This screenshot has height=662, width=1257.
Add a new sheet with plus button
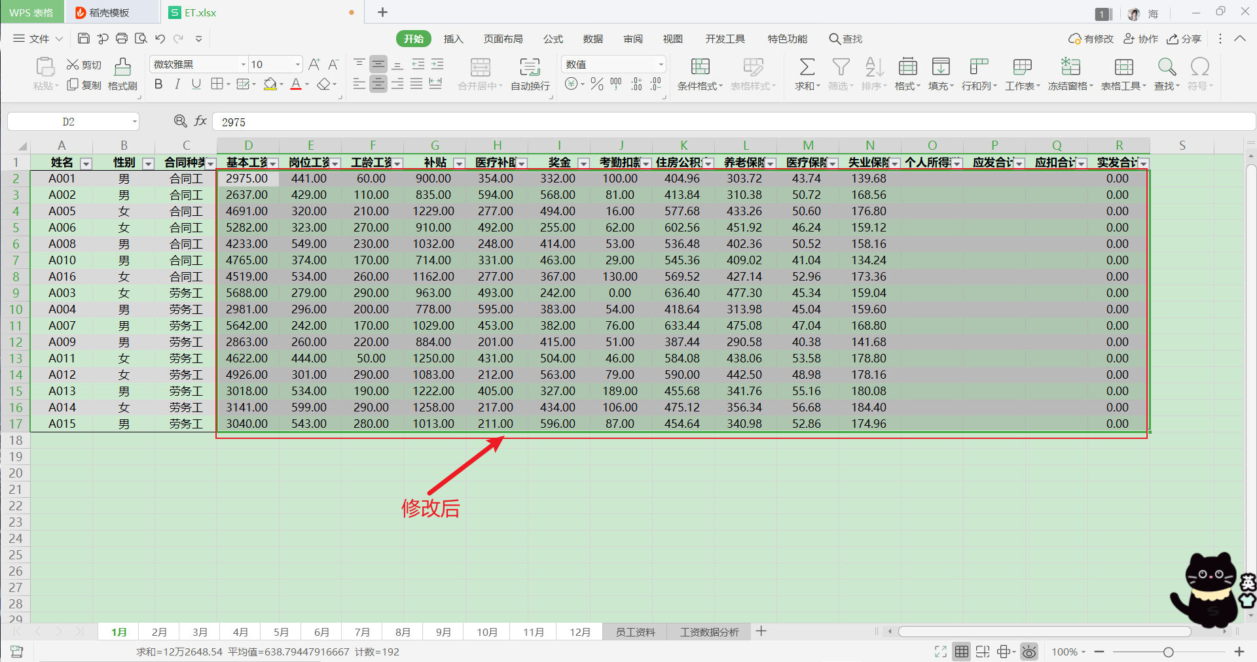coord(761,631)
